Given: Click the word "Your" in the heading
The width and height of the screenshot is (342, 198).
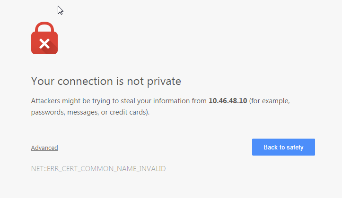Looking at the screenshot, I should 41,81.
